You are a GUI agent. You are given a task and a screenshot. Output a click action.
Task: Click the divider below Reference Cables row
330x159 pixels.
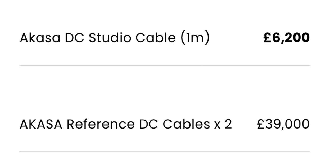(x=165, y=152)
